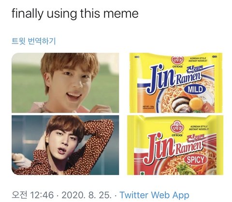The image size is (232, 202).
Task: Click the egg yolk on Mild package
Action: pyautogui.click(x=196, y=103)
